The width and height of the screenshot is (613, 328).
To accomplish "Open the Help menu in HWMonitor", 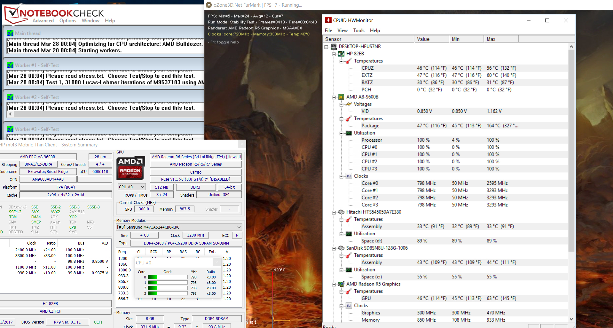I will pos(375,30).
